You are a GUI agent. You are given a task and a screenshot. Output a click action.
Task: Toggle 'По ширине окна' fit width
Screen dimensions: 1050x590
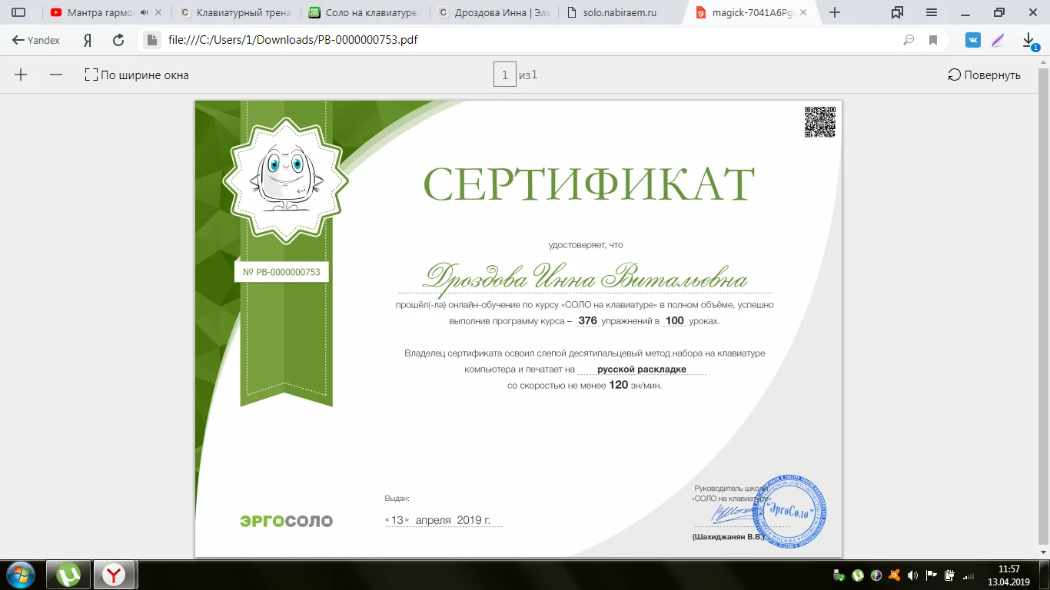pyautogui.click(x=137, y=75)
